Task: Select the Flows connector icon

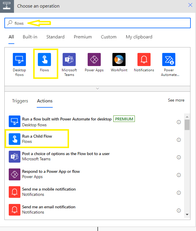Action: pyautogui.click(x=44, y=59)
